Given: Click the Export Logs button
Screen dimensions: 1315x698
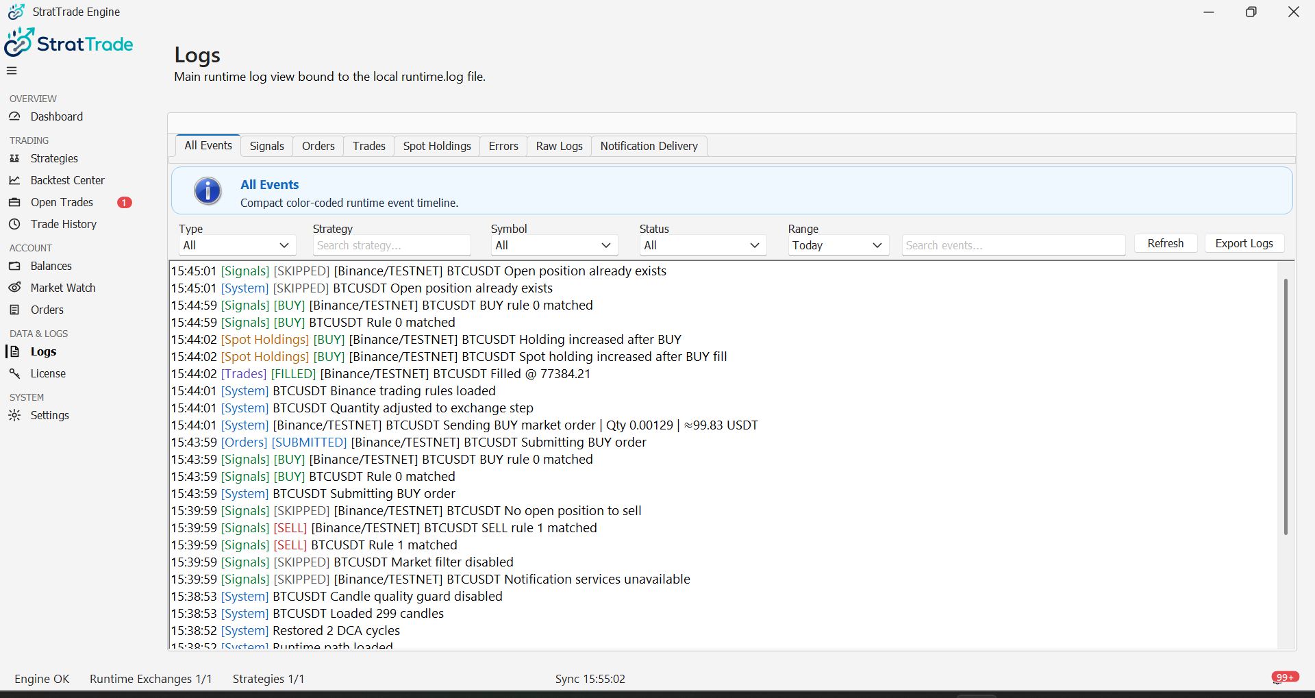Looking at the screenshot, I should [1244, 243].
